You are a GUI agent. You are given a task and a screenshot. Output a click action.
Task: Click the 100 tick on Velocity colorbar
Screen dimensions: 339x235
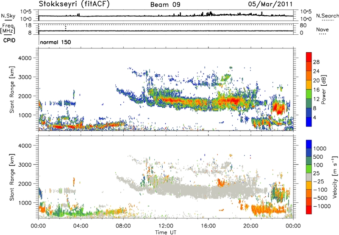(x=318, y=165)
